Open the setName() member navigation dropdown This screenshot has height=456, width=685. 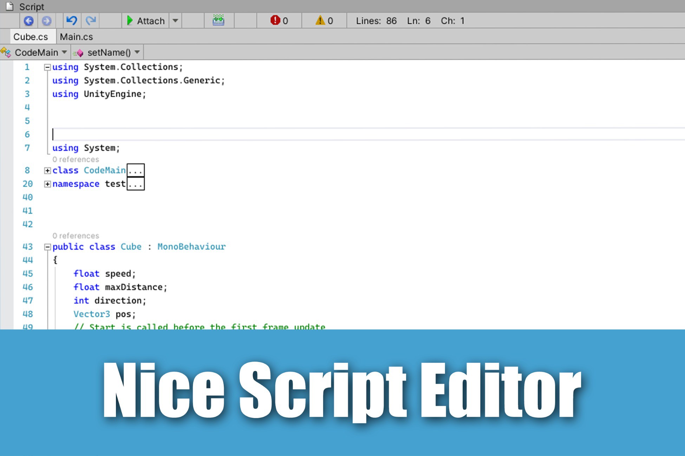[x=137, y=52]
